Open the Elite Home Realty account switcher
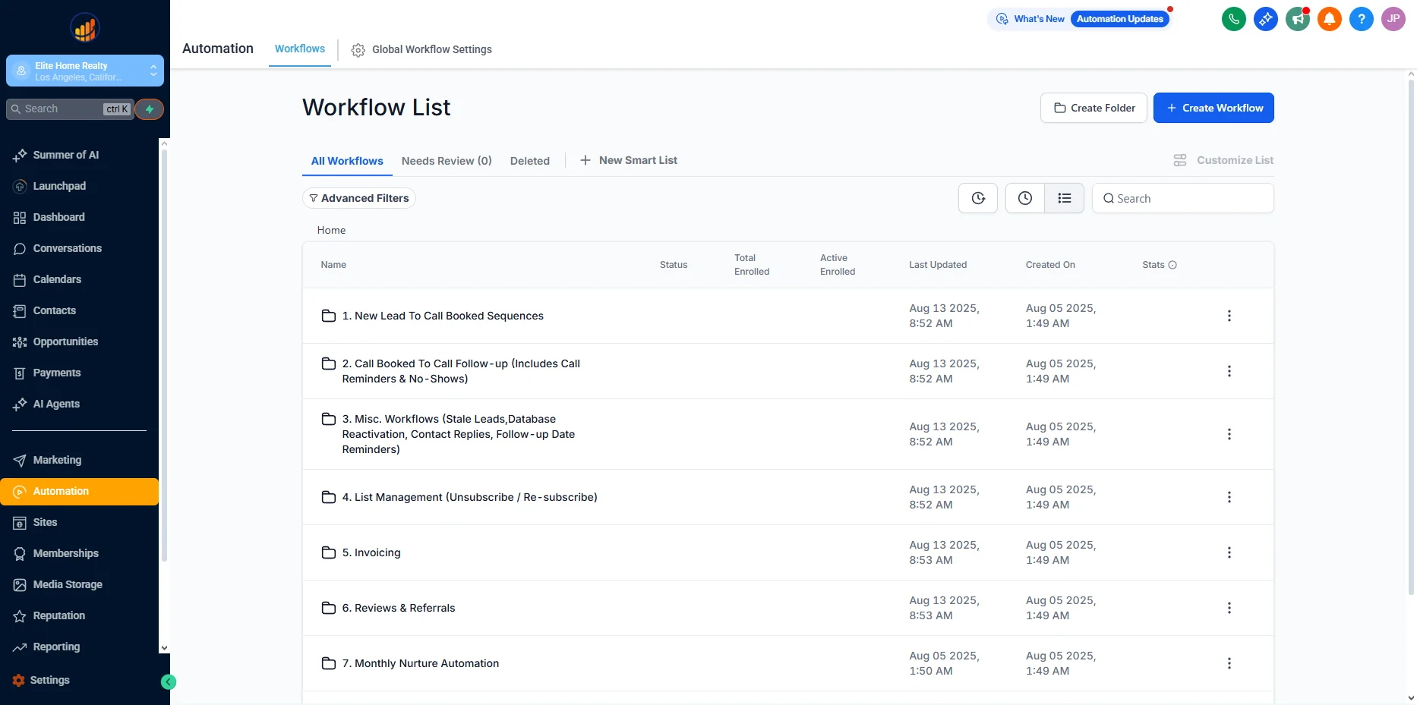Image resolution: width=1417 pixels, height=705 pixels. 85,71
